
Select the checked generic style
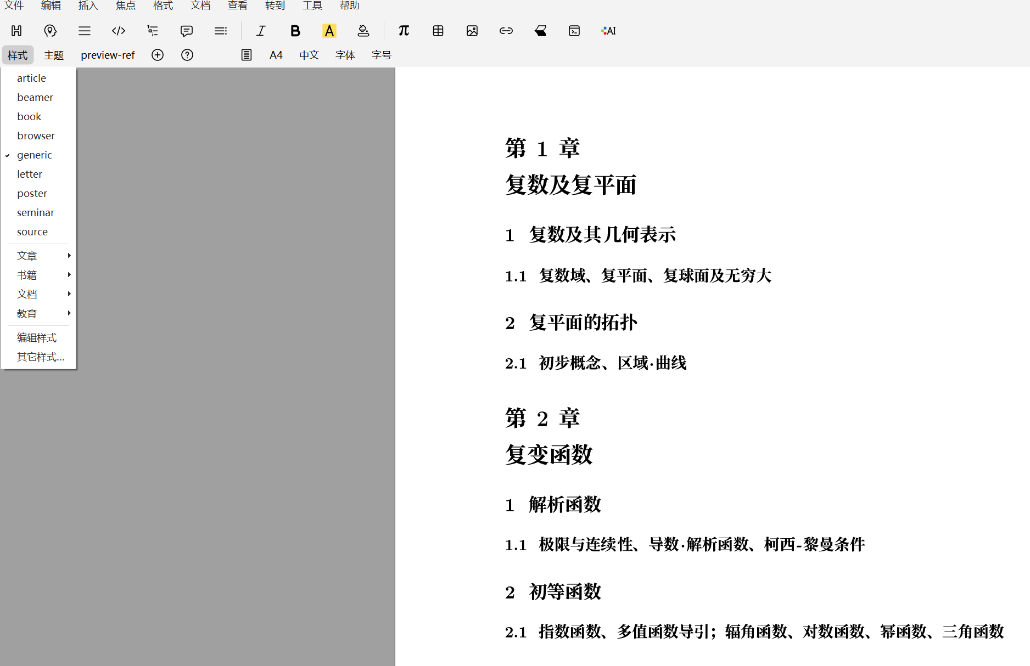(35, 155)
